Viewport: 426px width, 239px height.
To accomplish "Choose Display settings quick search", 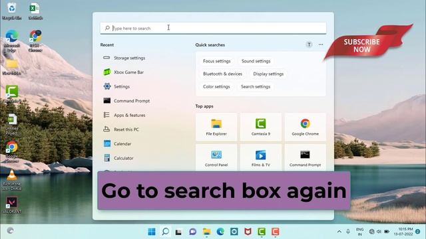I will point(268,74).
